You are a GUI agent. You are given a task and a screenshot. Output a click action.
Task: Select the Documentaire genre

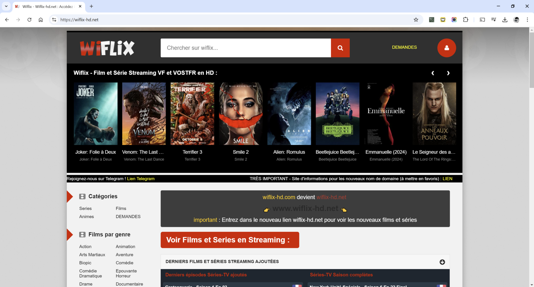pos(129,284)
